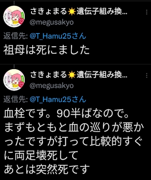The width and height of the screenshot is (151, 180).
Task: Open the @megusakyo handle on the second tweet
Action: pyautogui.click(x=51, y=86)
